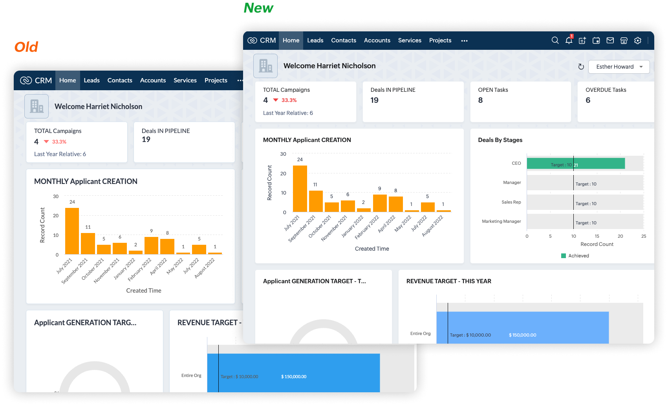Click the July 2021 bar valued 24

tap(300, 189)
